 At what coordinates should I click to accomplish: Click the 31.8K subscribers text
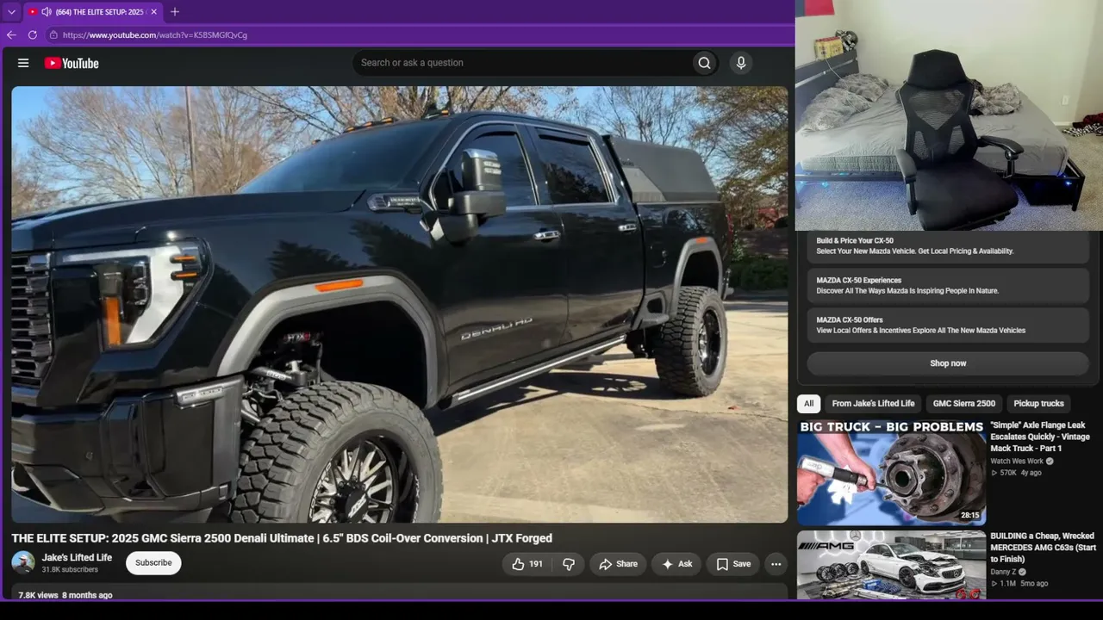click(x=70, y=570)
